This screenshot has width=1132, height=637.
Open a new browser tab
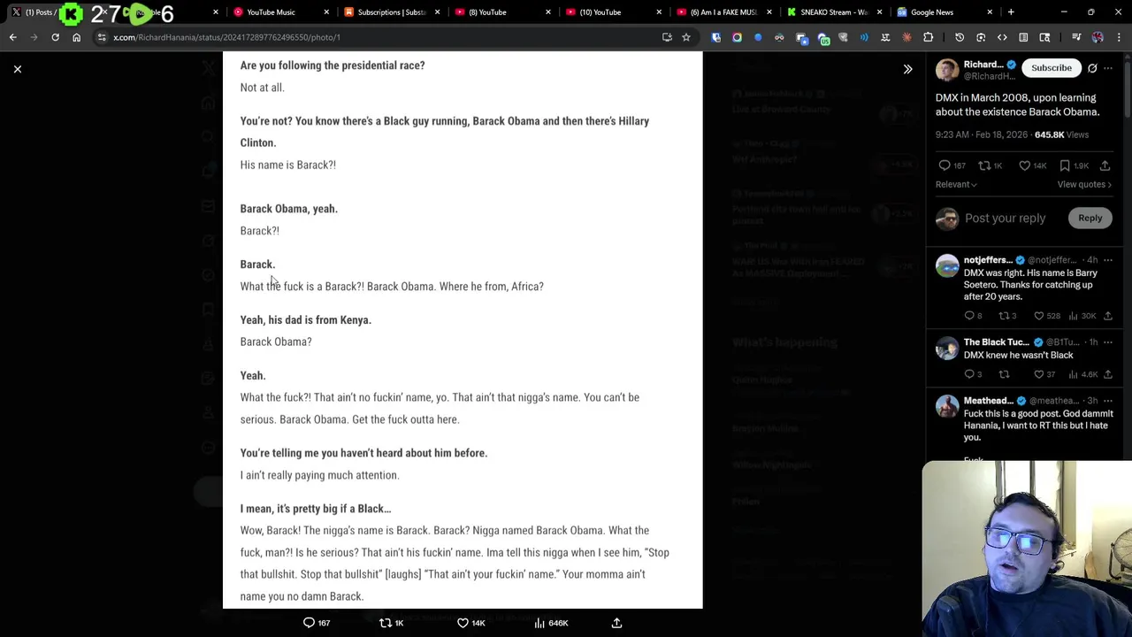[1011, 12]
